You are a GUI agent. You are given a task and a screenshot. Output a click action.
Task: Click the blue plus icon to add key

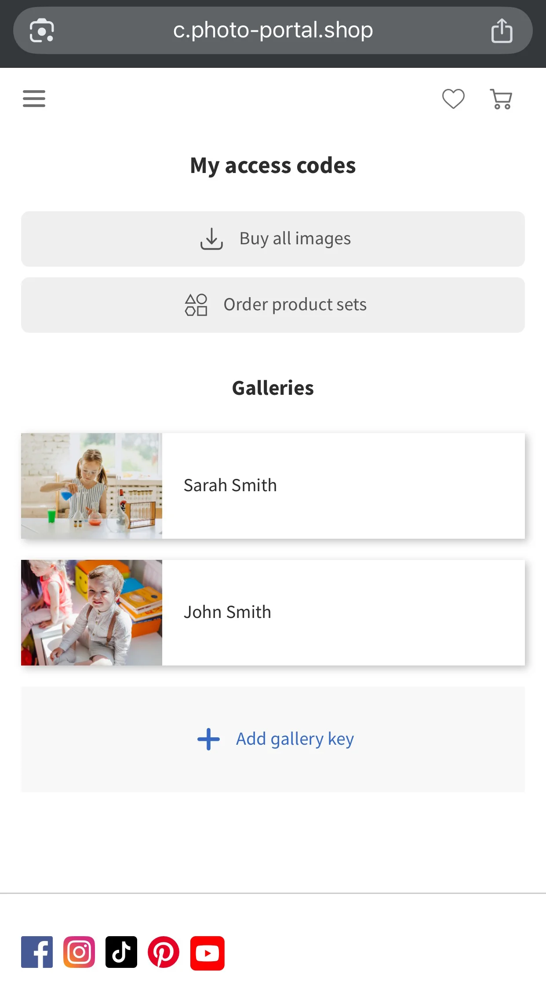pos(208,739)
